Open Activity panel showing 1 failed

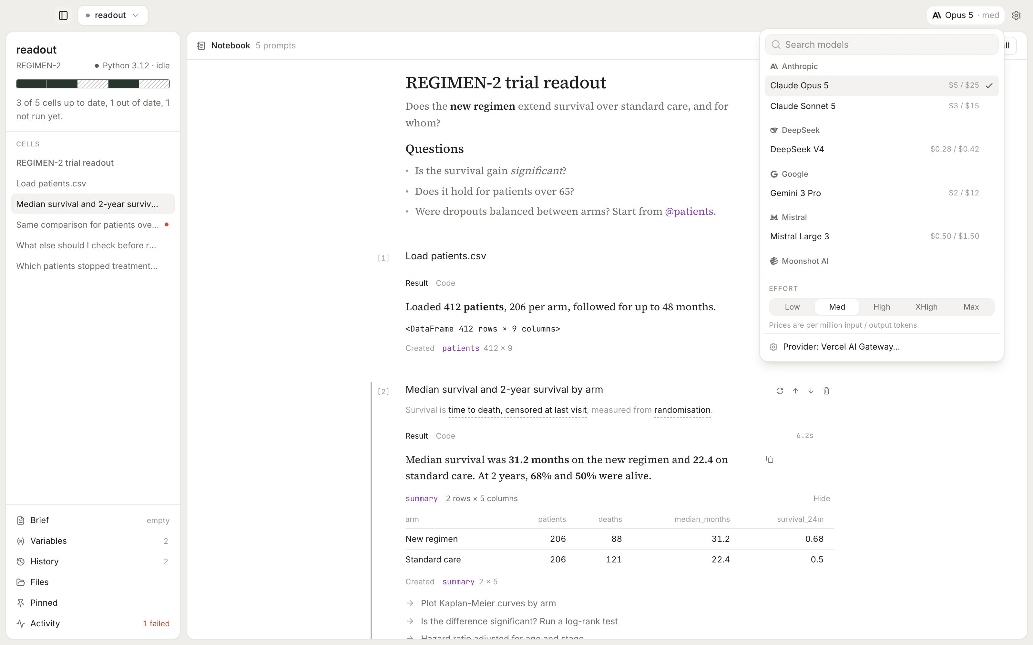pos(93,623)
